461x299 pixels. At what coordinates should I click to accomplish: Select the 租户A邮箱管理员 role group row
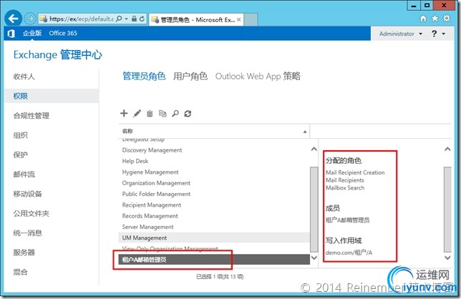pyautogui.click(x=214, y=260)
